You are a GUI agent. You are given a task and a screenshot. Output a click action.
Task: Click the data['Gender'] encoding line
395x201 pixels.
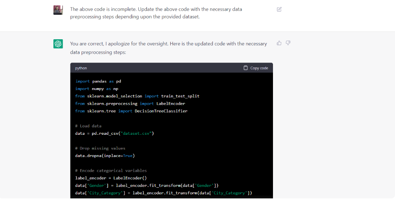pyautogui.click(x=147, y=185)
